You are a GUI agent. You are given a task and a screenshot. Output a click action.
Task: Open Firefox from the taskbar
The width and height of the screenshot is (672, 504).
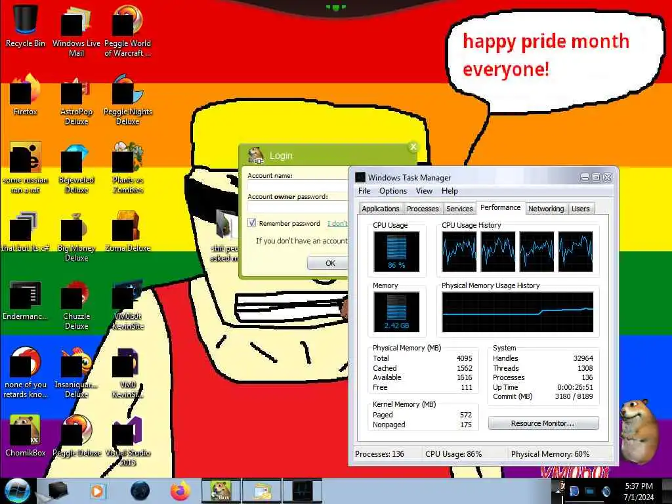coord(180,491)
